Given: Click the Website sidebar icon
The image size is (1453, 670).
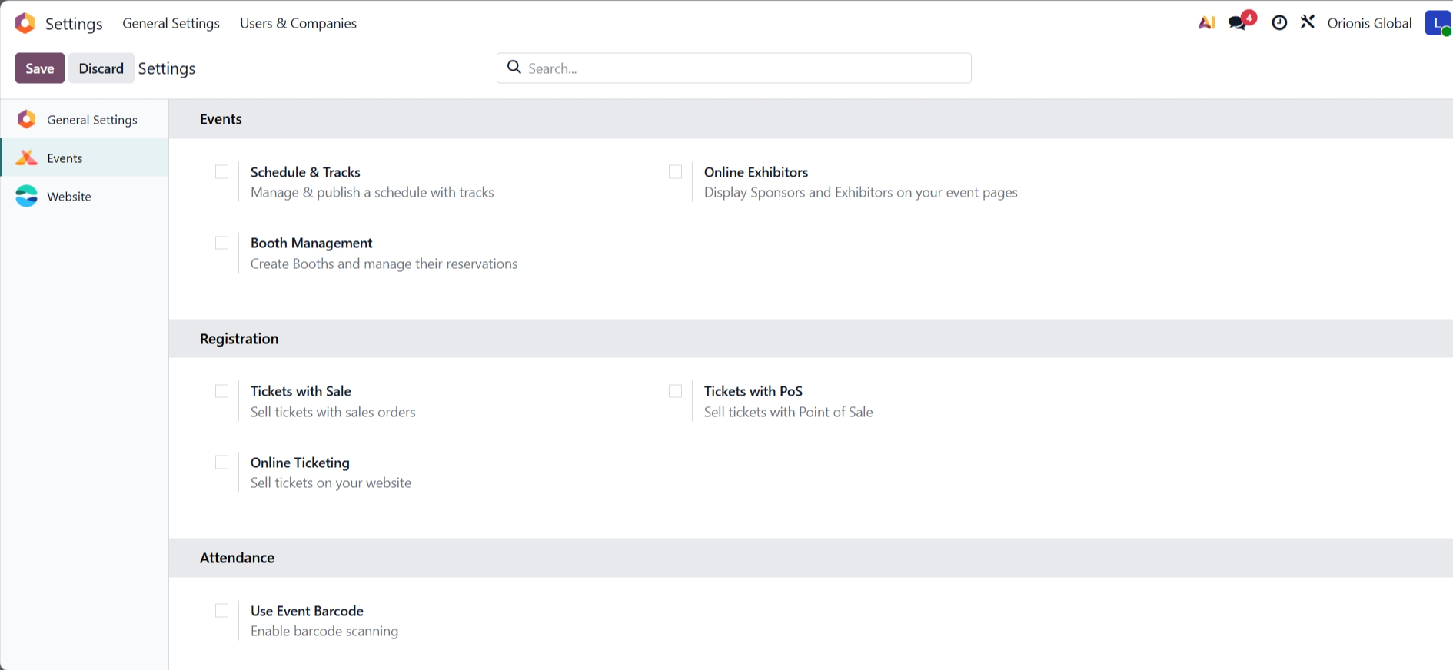Looking at the screenshot, I should [27, 196].
